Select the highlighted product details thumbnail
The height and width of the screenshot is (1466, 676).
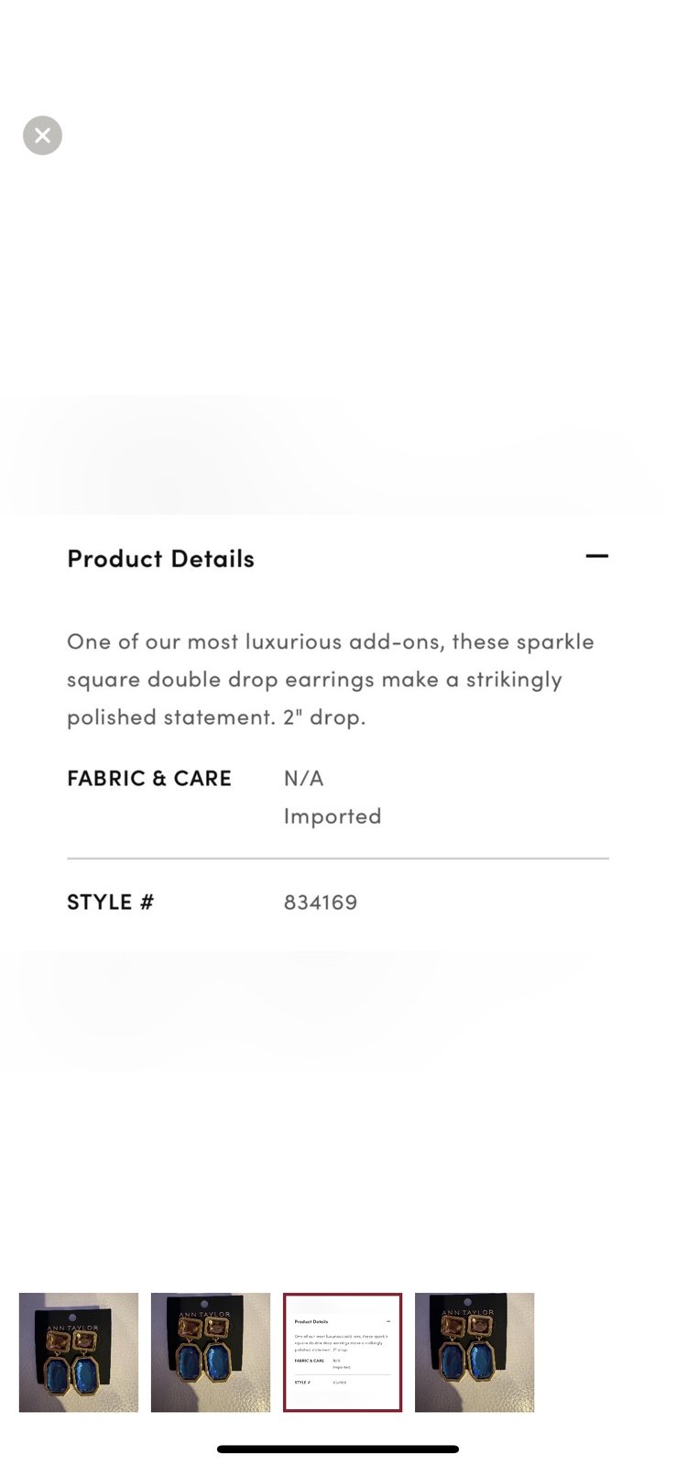(x=343, y=1352)
